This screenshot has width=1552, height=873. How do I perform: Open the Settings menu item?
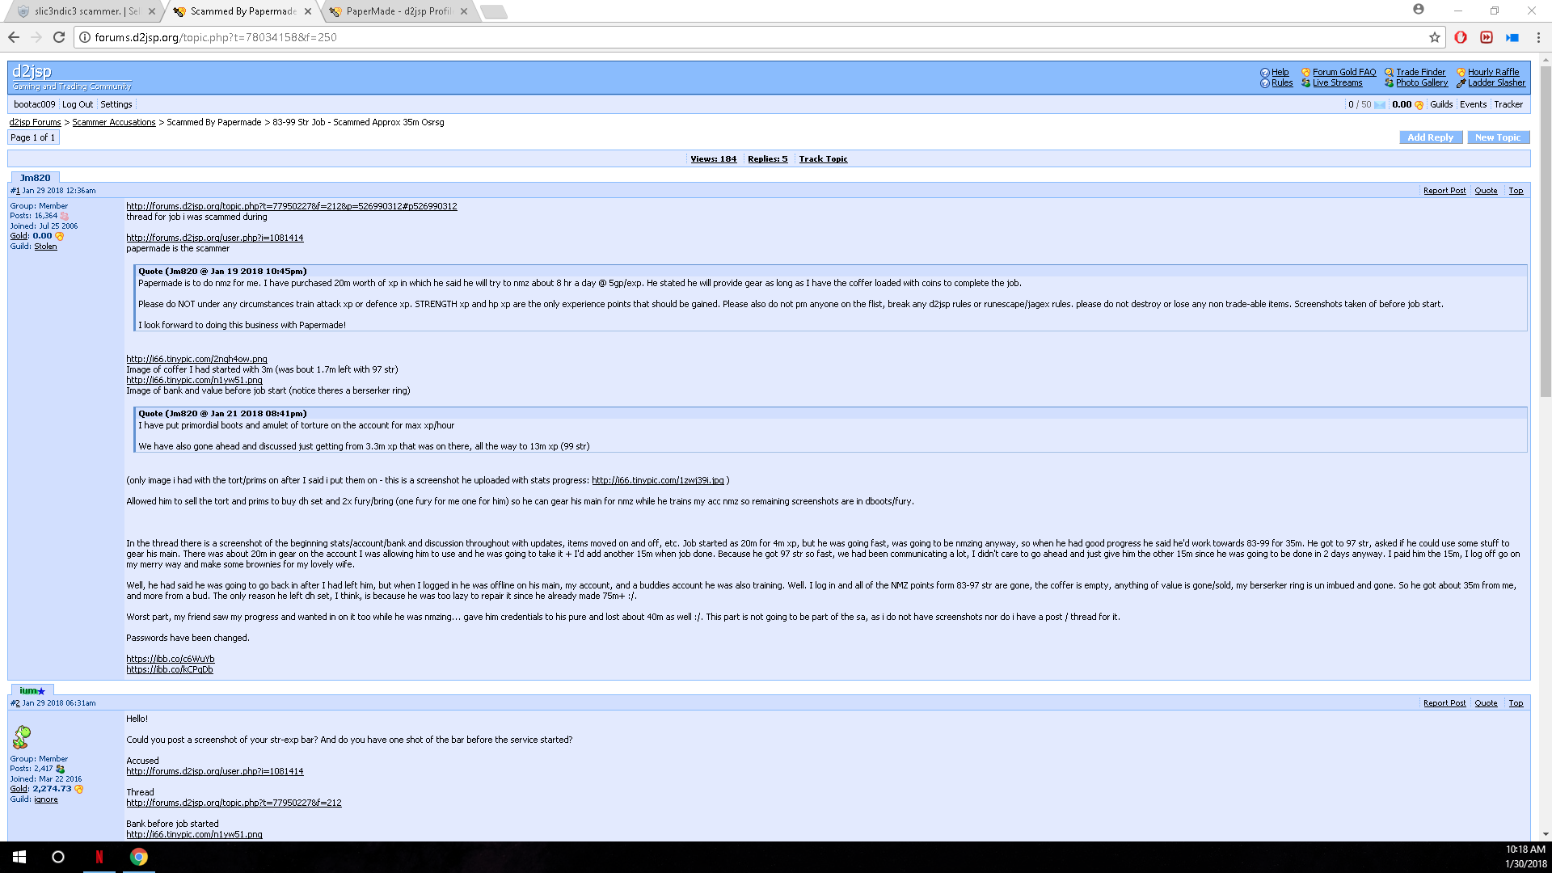[x=116, y=104]
